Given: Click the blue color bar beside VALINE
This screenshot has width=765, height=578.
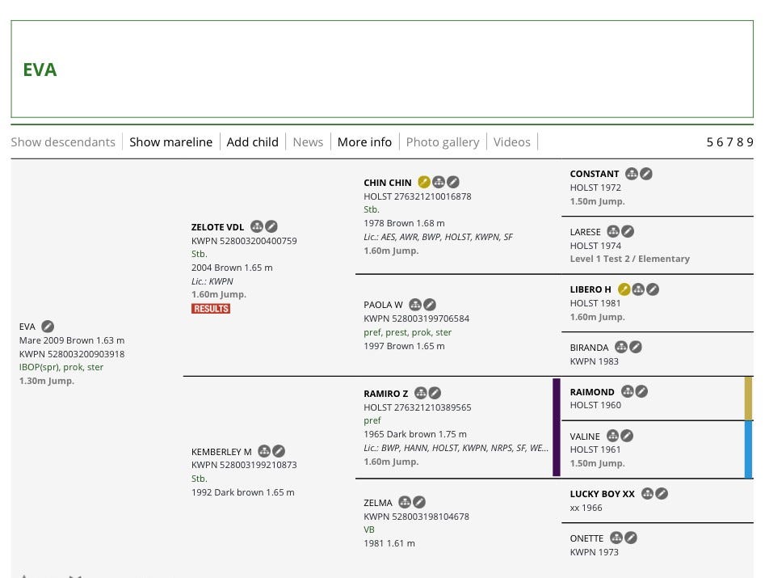Looking at the screenshot, I should click(748, 450).
